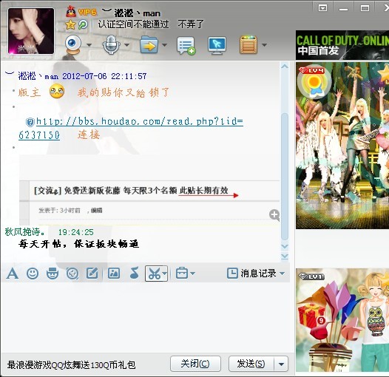Click the message text 我的贴你又给锁了
Screen dimensions: 389x377
pos(124,92)
